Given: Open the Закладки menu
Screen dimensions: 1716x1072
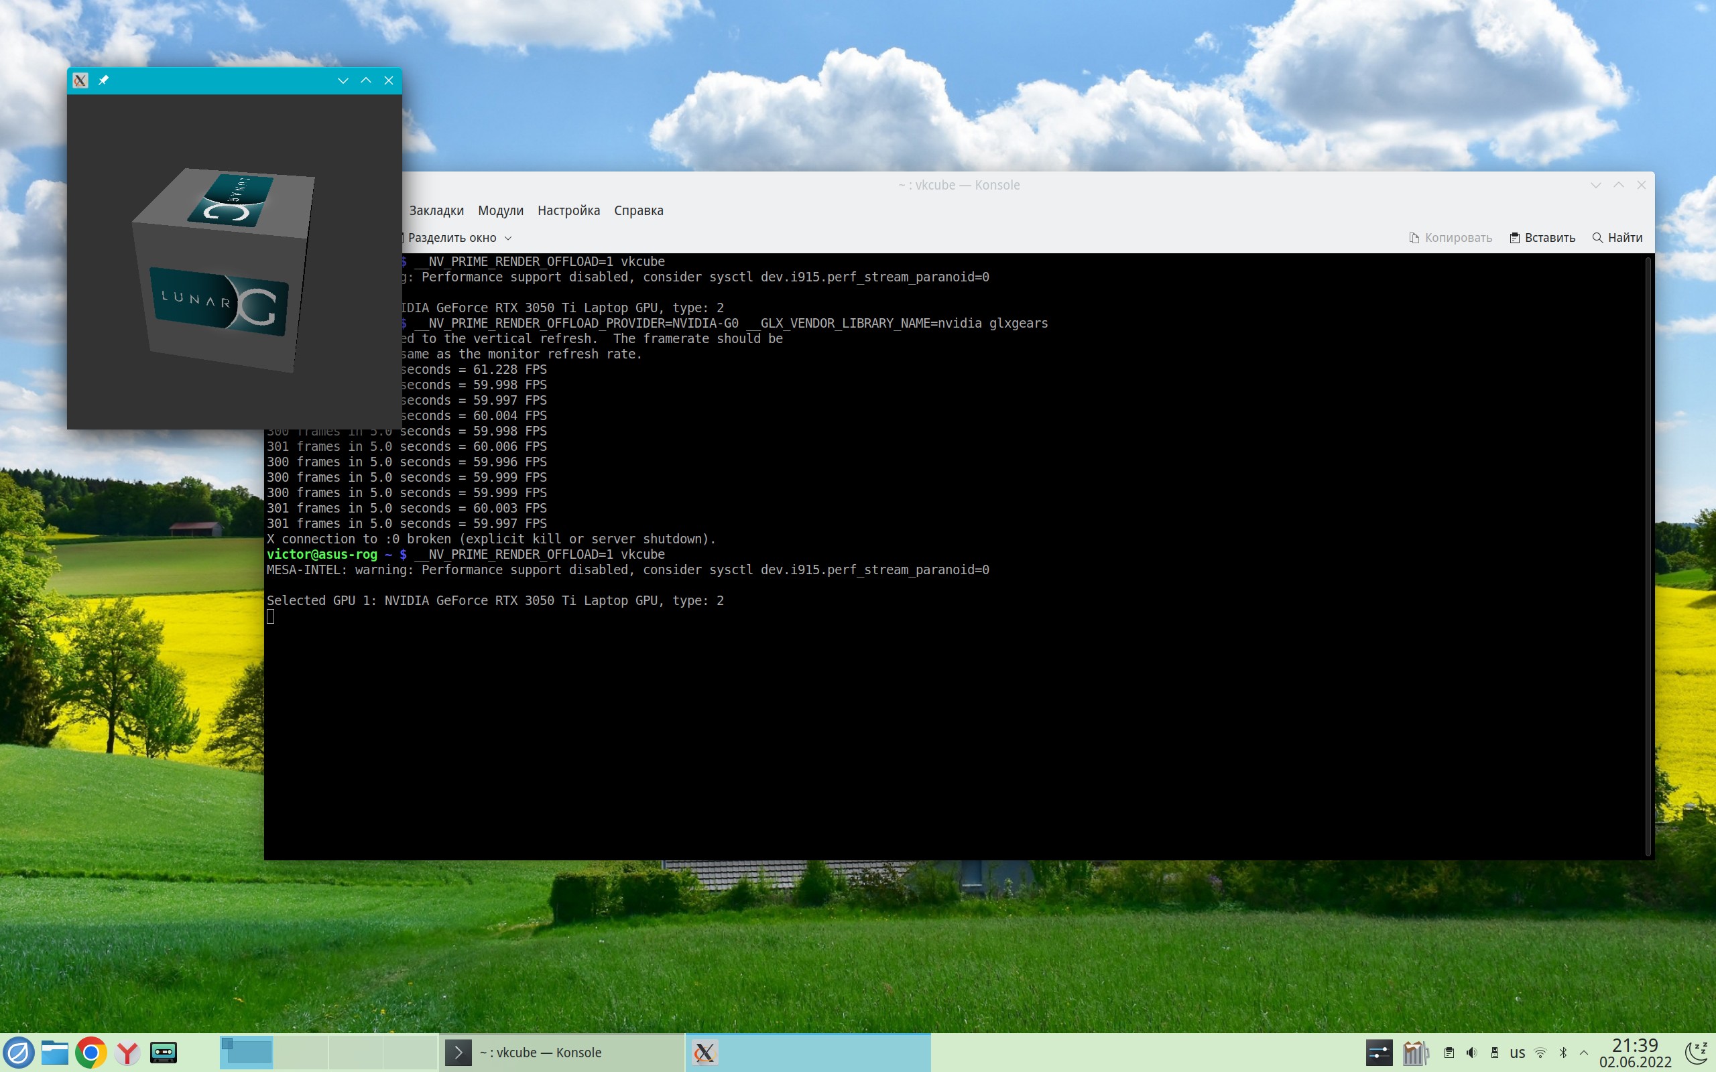Looking at the screenshot, I should click(x=436, y=210).
